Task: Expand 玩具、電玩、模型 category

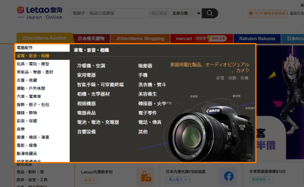Action: [33, 64]
